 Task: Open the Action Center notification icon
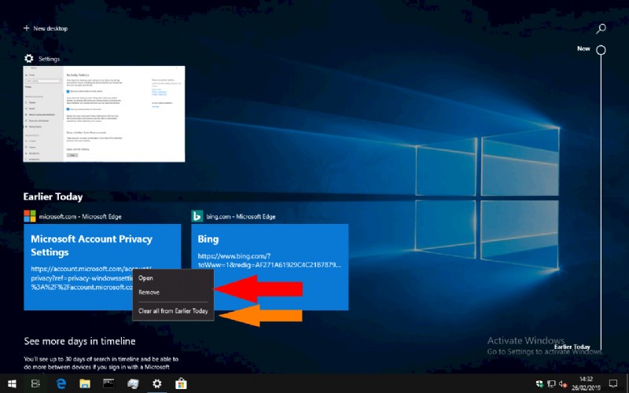613,384
